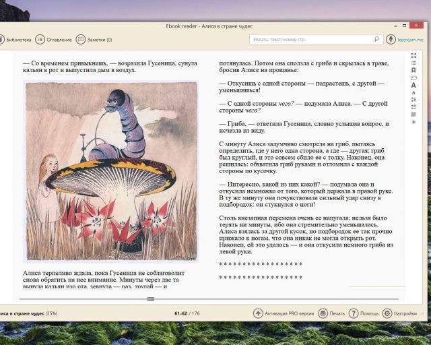Open contents list icon in right sidebar
Image resolution: width=431 pixels, height=345 pixels.
[413, 63]
